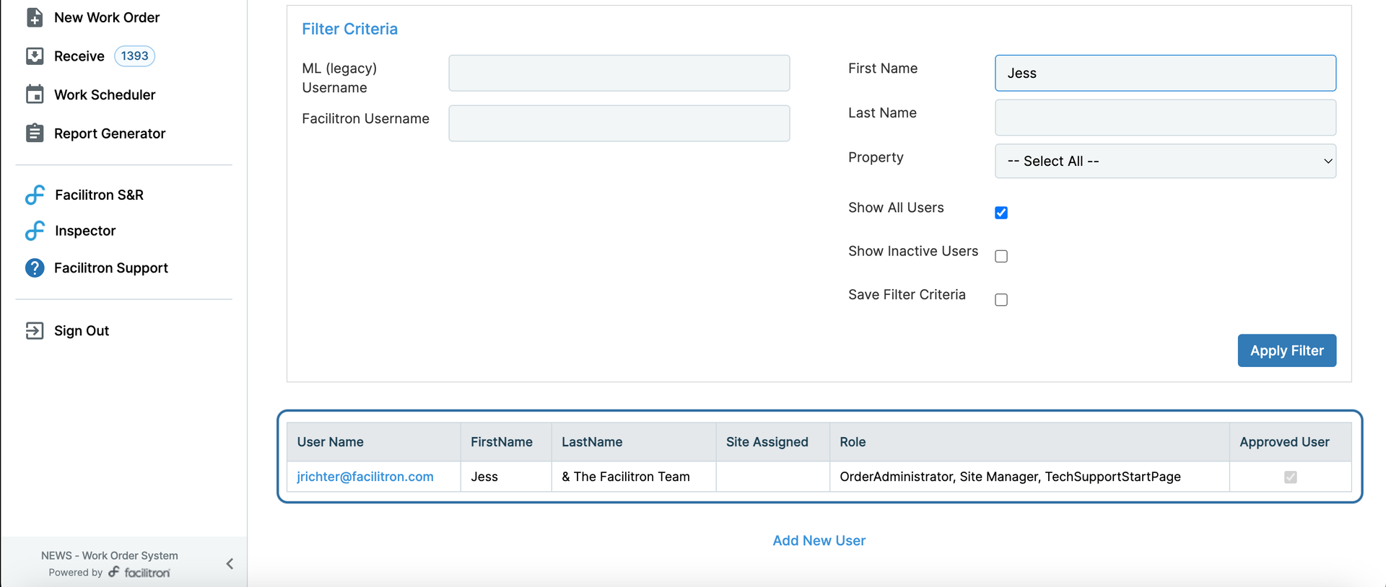Screen dimensions: 1386x587
Task: Click the First Name field containing Jess
Action: 1165,73
